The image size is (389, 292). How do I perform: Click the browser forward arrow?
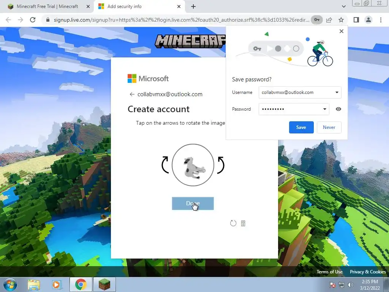click(x=21, y=20)
